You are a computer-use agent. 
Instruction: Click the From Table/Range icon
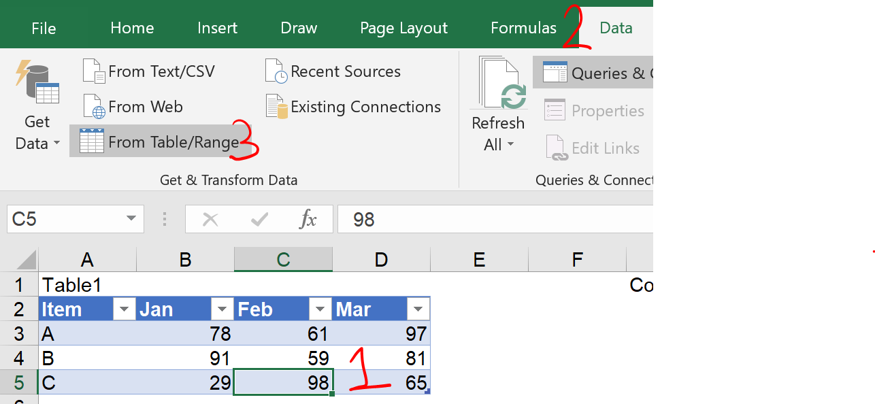click(91, 141)
